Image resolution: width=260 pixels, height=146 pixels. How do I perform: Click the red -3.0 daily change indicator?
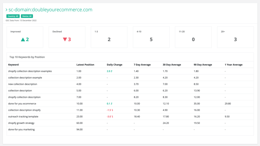pyautogui.click(x=110, y=117)
